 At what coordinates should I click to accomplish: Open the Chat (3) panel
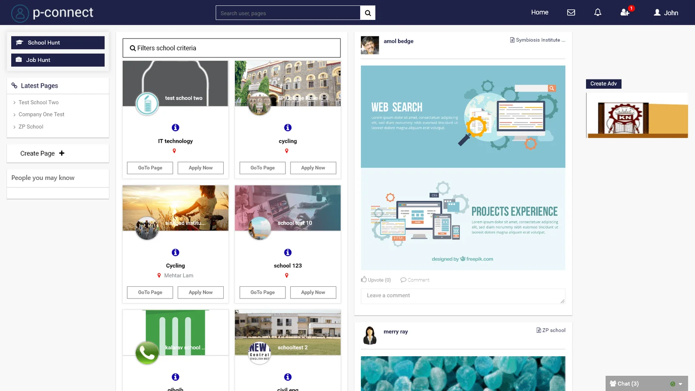click(x=624, y=384)
